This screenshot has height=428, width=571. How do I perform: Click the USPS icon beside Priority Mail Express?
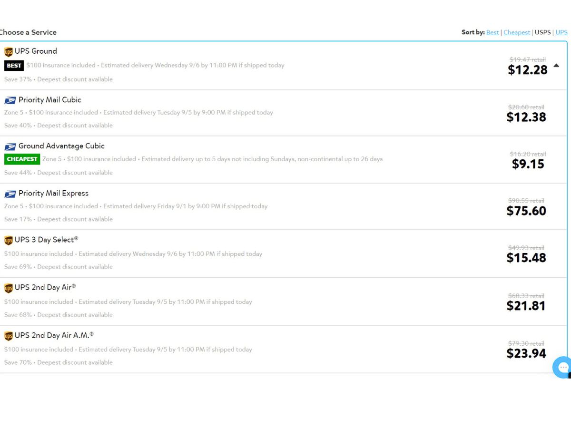click(x=10, y=194)
